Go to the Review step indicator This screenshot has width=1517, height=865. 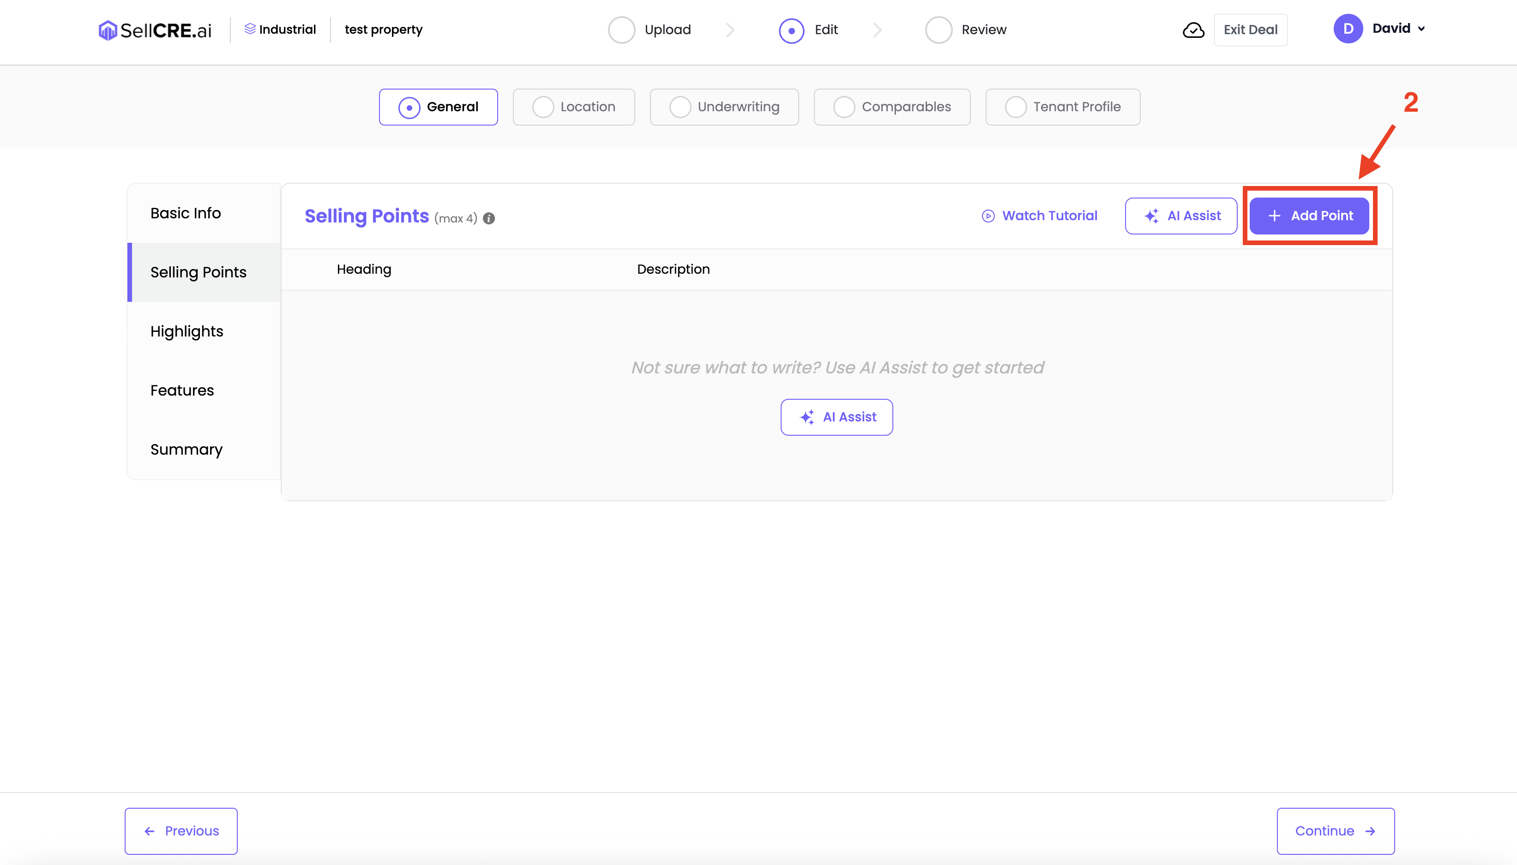[x=939, y=30]
